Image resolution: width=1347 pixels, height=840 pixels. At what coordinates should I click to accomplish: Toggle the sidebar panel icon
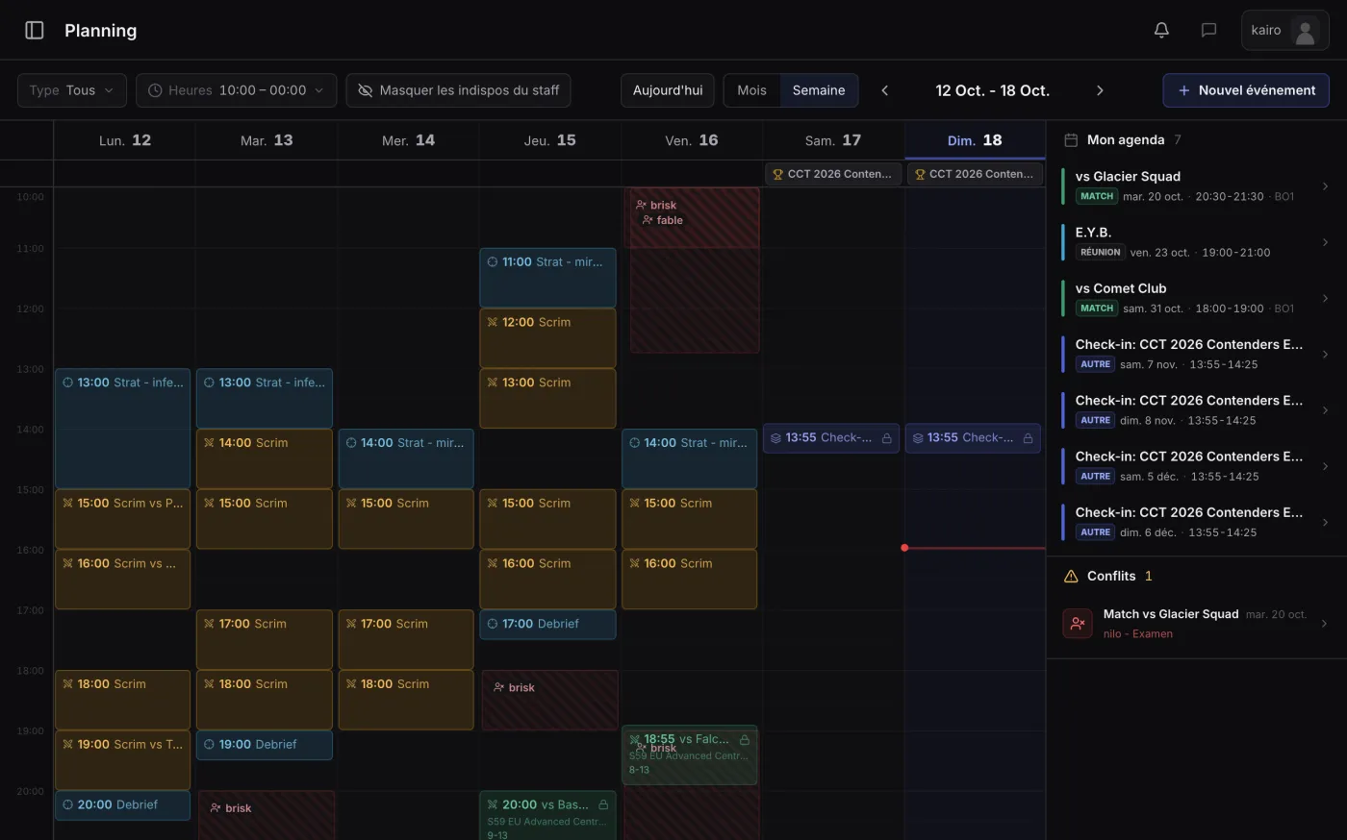click(35, 30)
